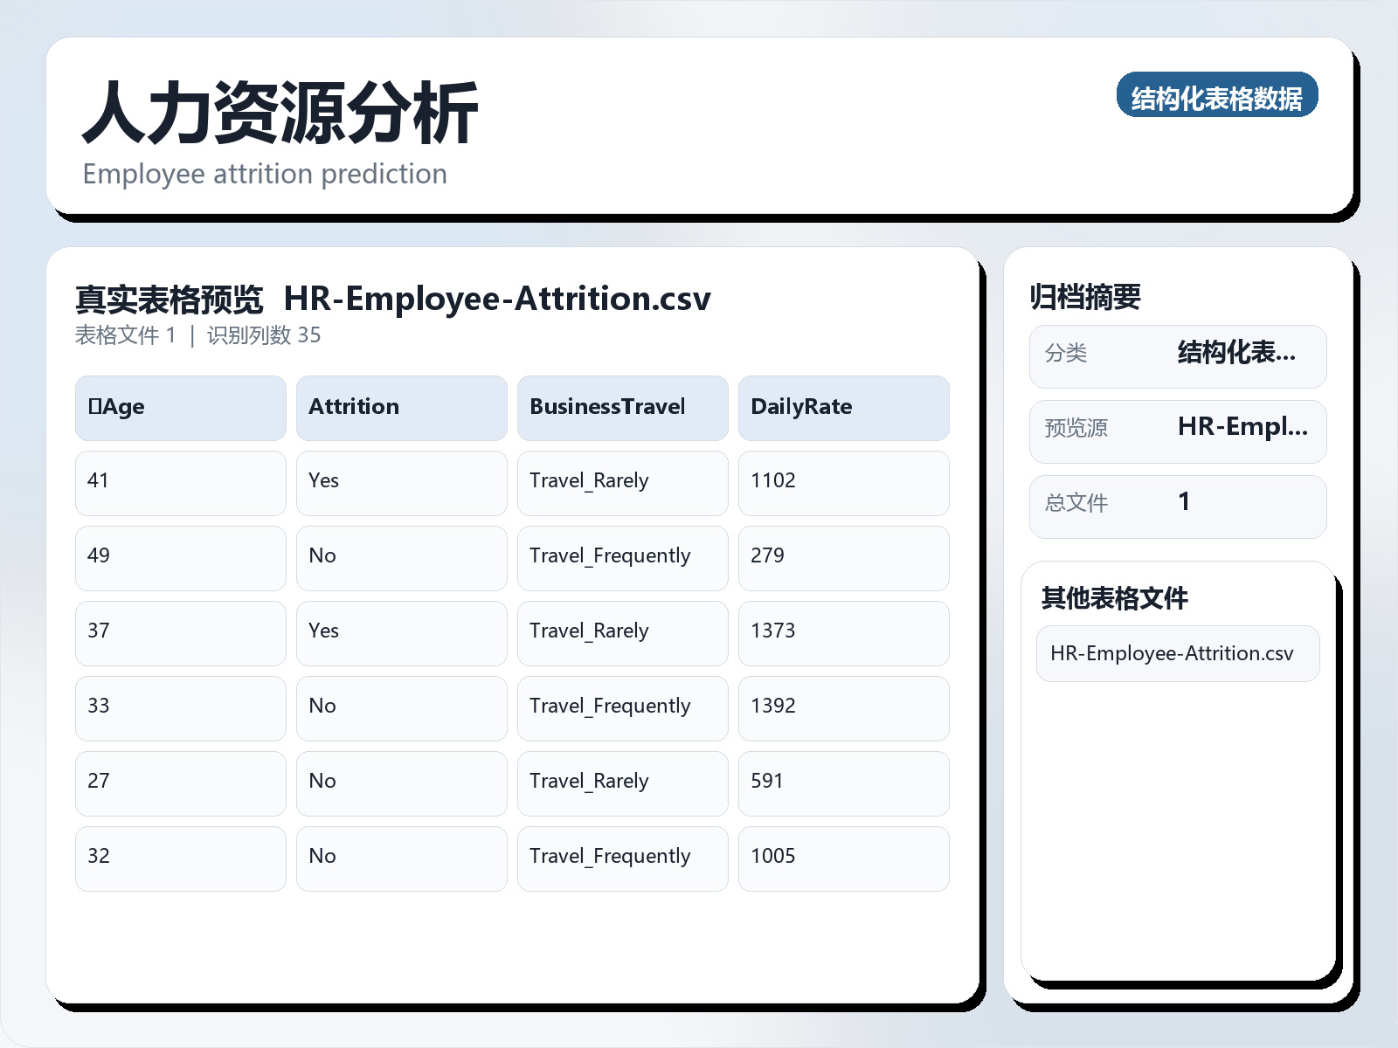The image size is (1398, 1048).
Task: Click the DailyRate value 279
Action: click(843, 557)
